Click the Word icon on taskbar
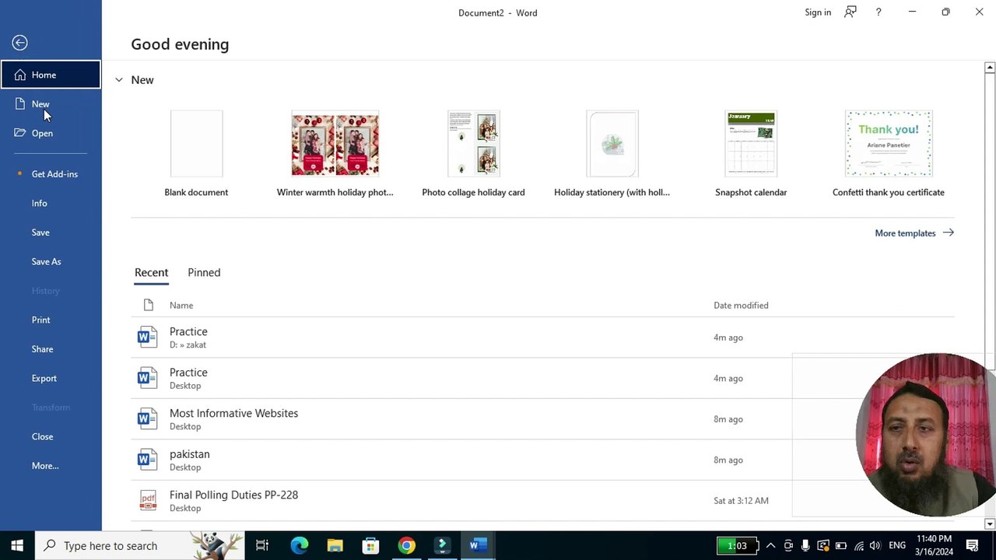This screenshot has height=560, width=996. point(478,546)
